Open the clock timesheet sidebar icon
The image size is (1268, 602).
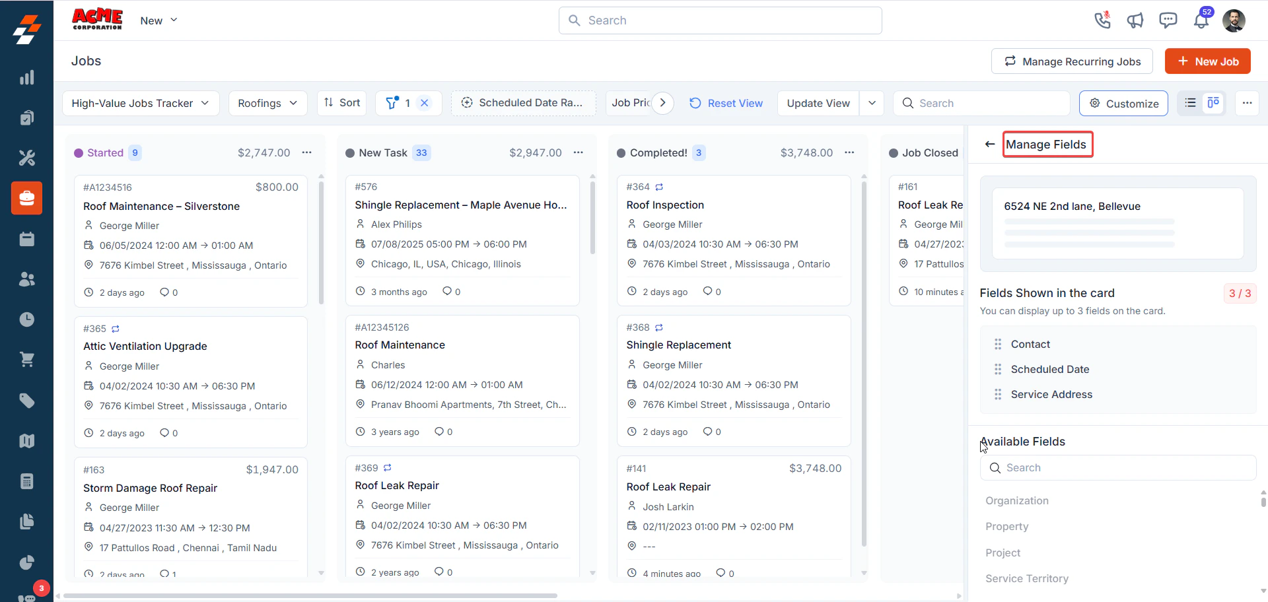(26, 319)
